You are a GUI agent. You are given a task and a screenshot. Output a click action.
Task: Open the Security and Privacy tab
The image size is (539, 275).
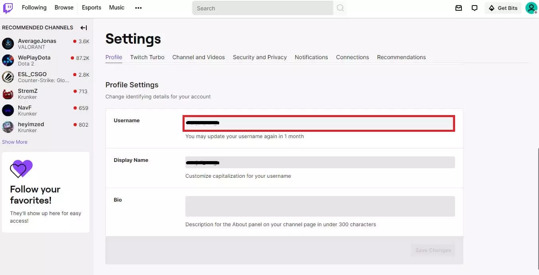tap(260, 57)
